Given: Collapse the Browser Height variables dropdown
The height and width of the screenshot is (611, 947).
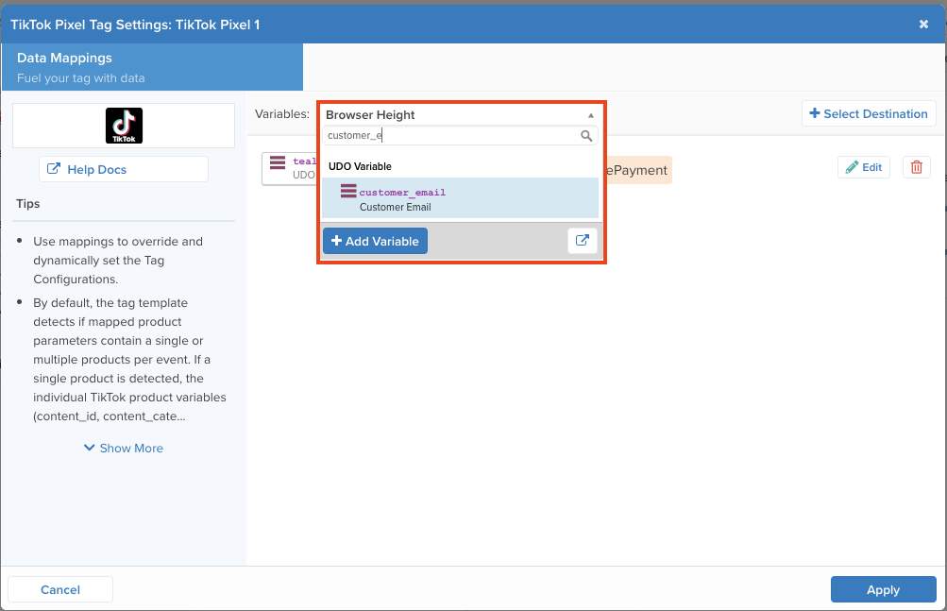Looking at the screenshot, I should point(460,115).
